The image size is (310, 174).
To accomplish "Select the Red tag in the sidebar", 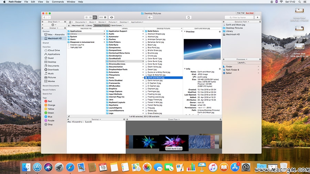I will pos(50,101).
